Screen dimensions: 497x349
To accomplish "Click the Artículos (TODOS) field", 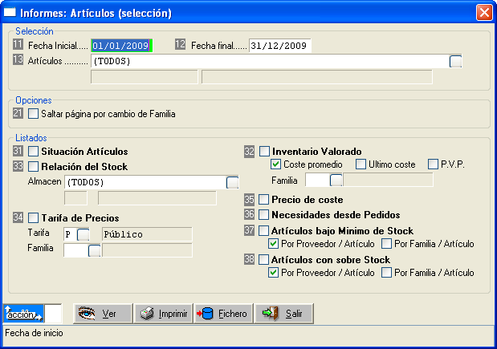I will pos(270,61).
